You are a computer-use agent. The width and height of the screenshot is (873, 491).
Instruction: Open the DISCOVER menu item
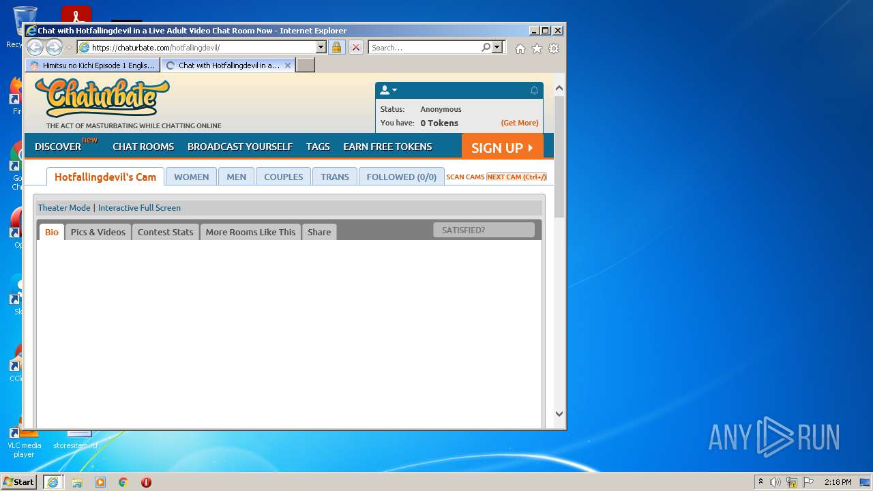[x=58, y=147]
